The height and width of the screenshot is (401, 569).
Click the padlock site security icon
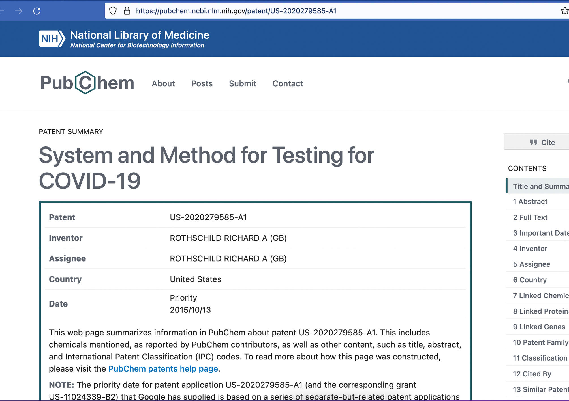pos(127,11)
